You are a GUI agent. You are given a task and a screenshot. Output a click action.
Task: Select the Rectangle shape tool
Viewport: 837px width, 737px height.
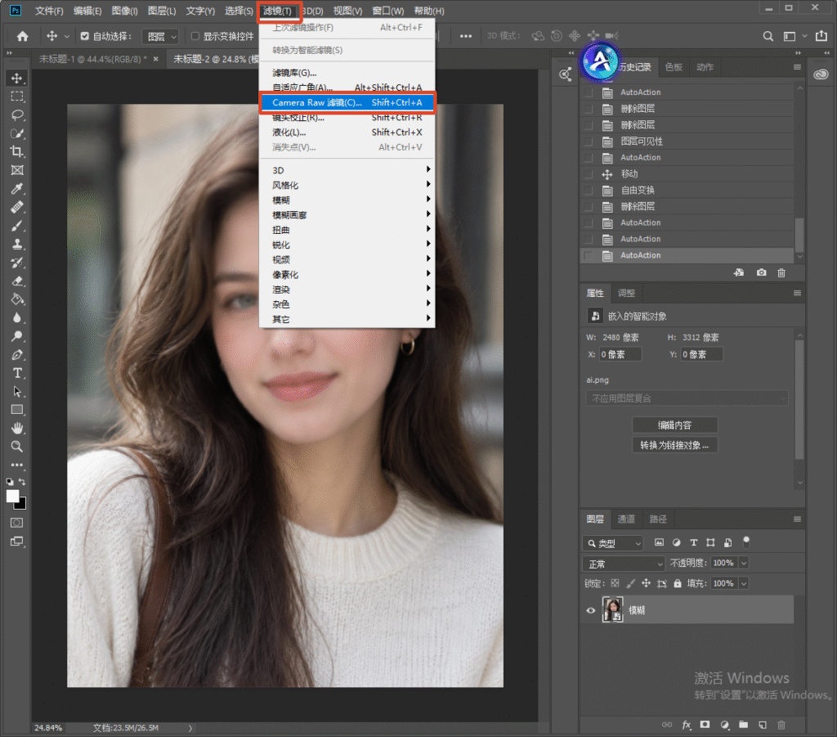[x=17, y=410]
